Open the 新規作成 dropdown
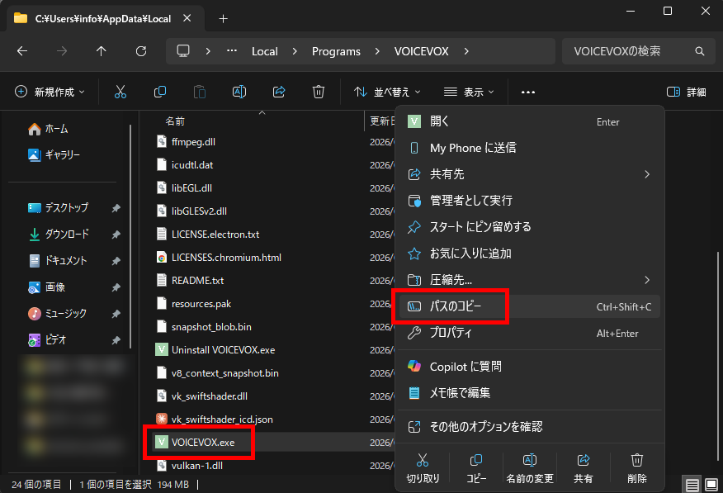The height and width of the screenshot is (493, 723). (x=50, y=92)
